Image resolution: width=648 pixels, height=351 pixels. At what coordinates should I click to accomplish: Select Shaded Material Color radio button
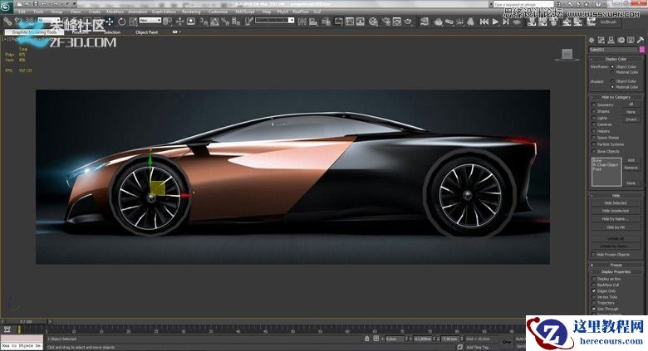(612, 87)
